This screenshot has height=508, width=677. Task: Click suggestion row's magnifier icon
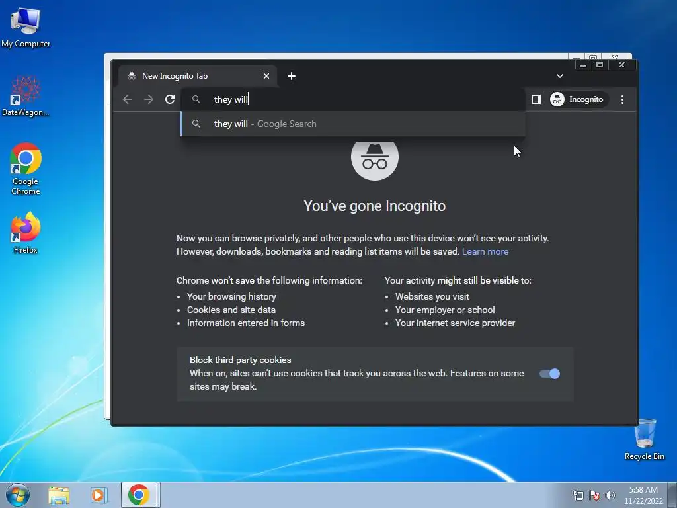[x=196, y=124]
